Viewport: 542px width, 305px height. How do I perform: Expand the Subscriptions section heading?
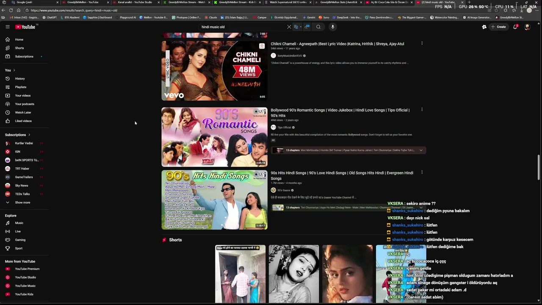pos(18,135)
